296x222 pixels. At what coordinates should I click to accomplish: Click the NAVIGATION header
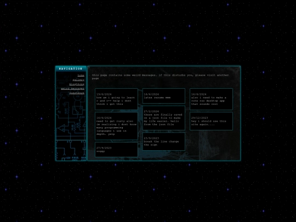click(71, 69)
